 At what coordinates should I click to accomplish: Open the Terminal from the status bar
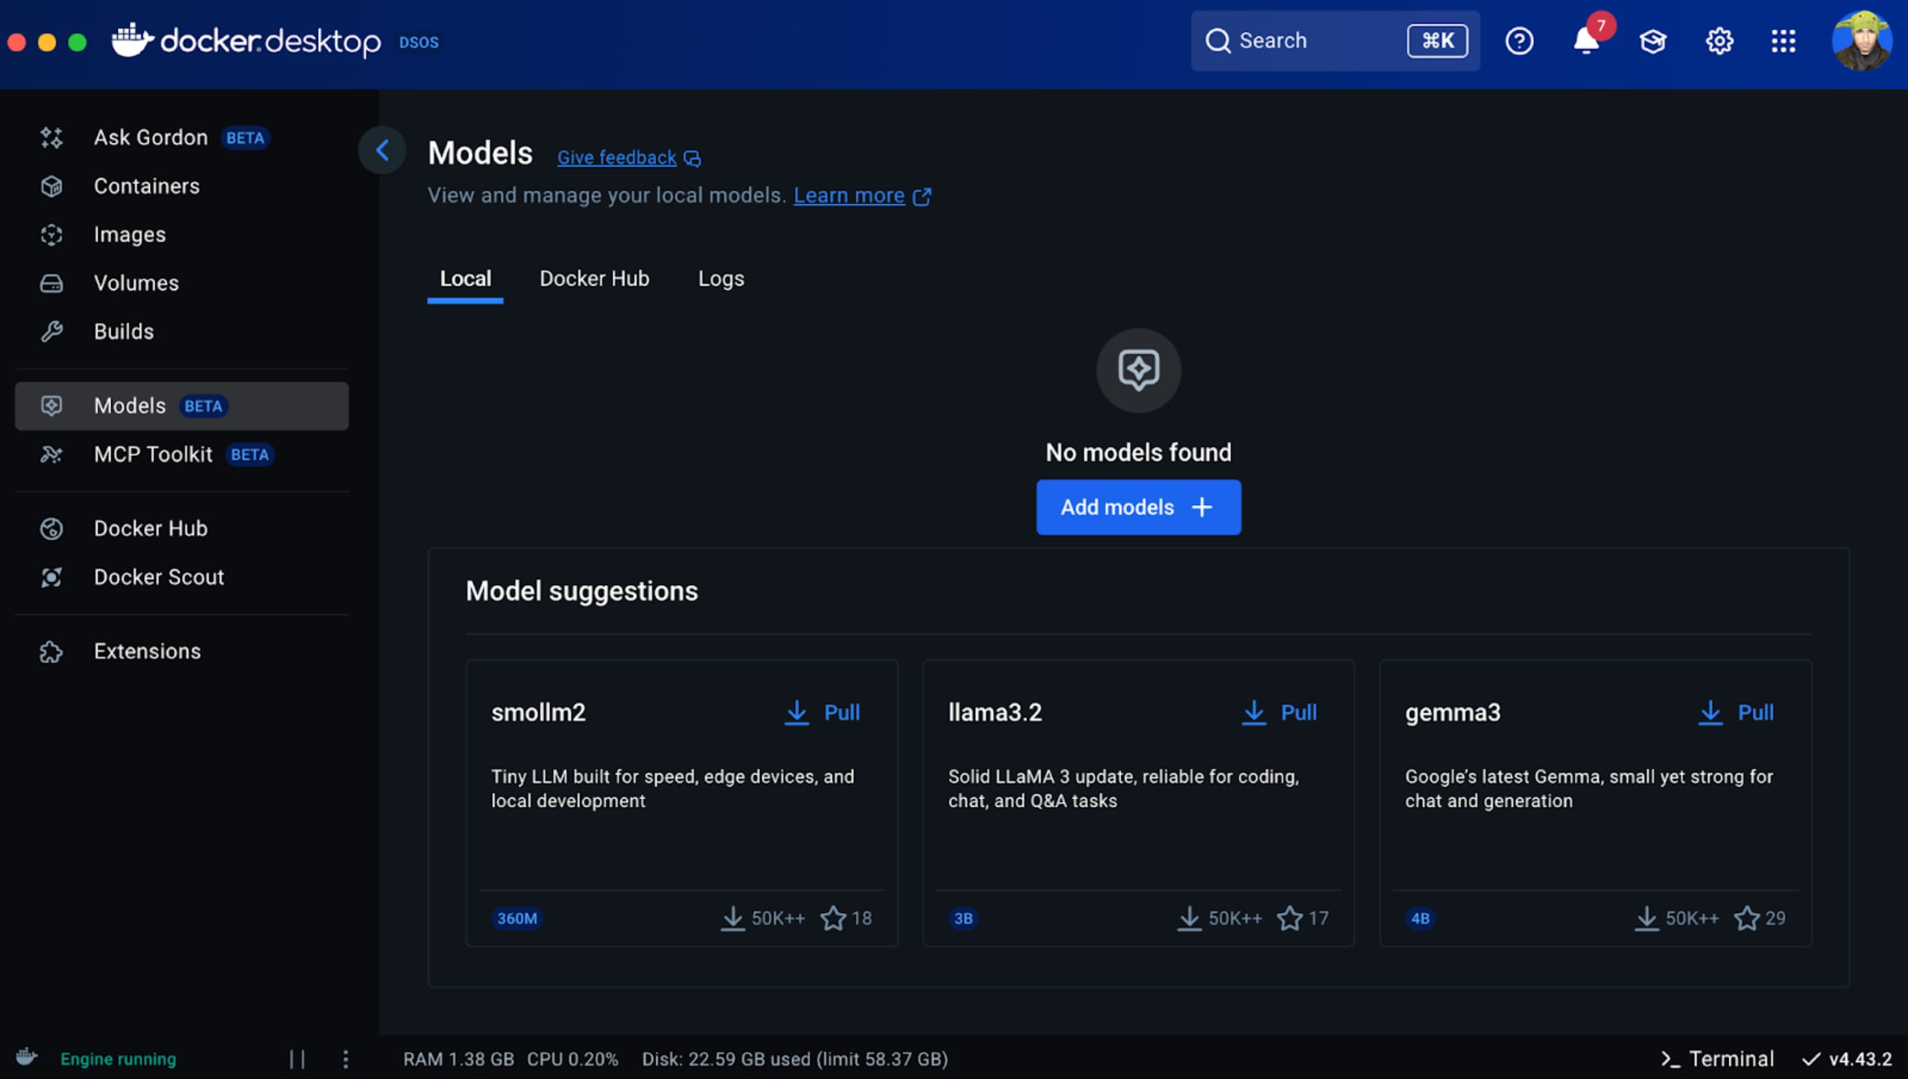[x=1716, y=1059]
